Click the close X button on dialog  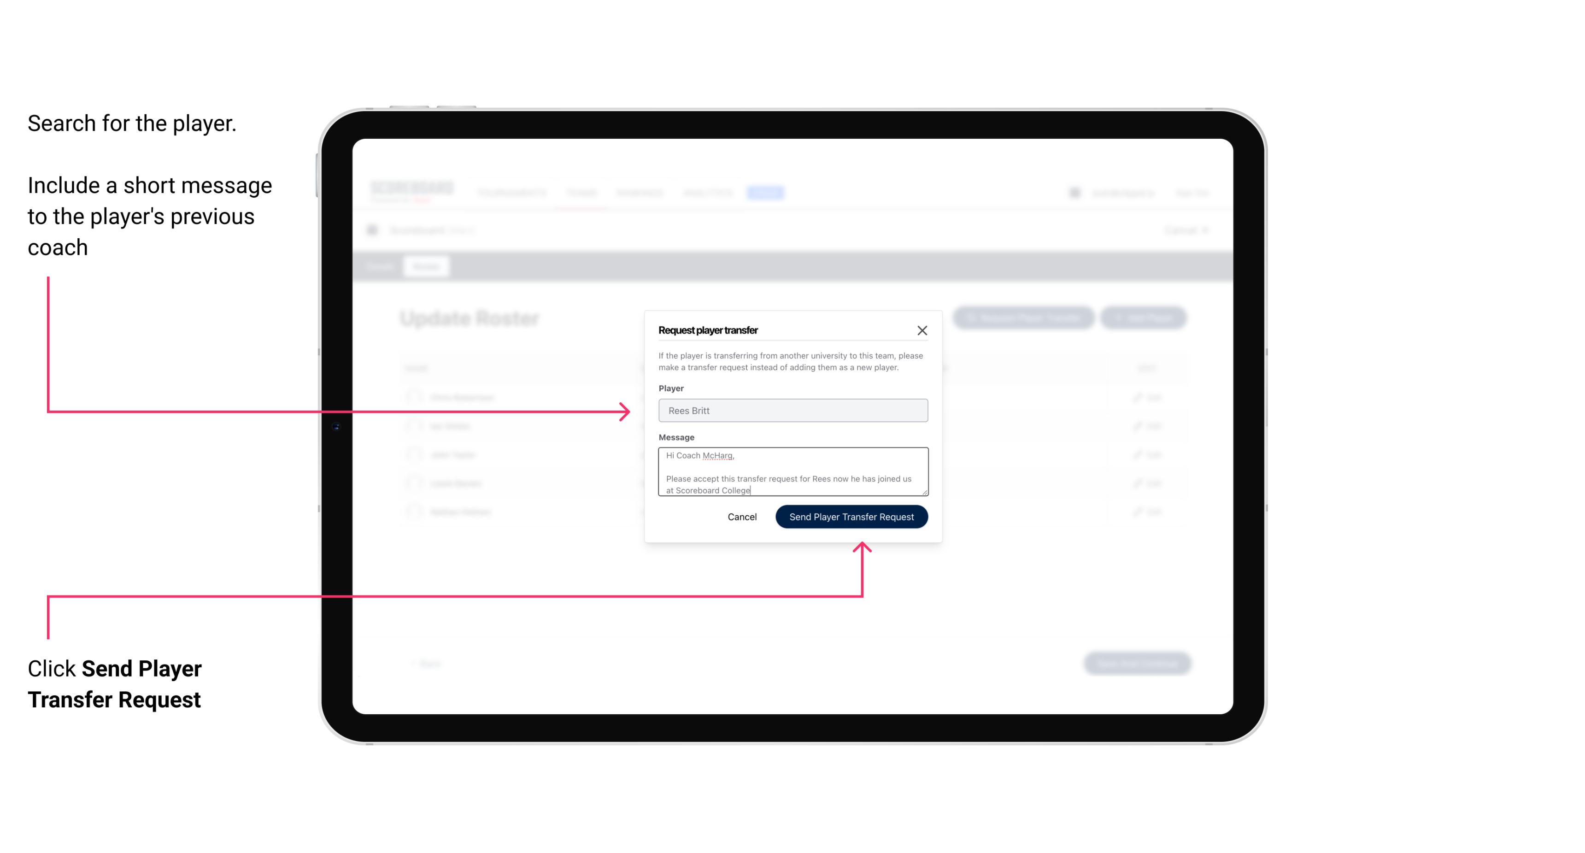coord(922,331)
